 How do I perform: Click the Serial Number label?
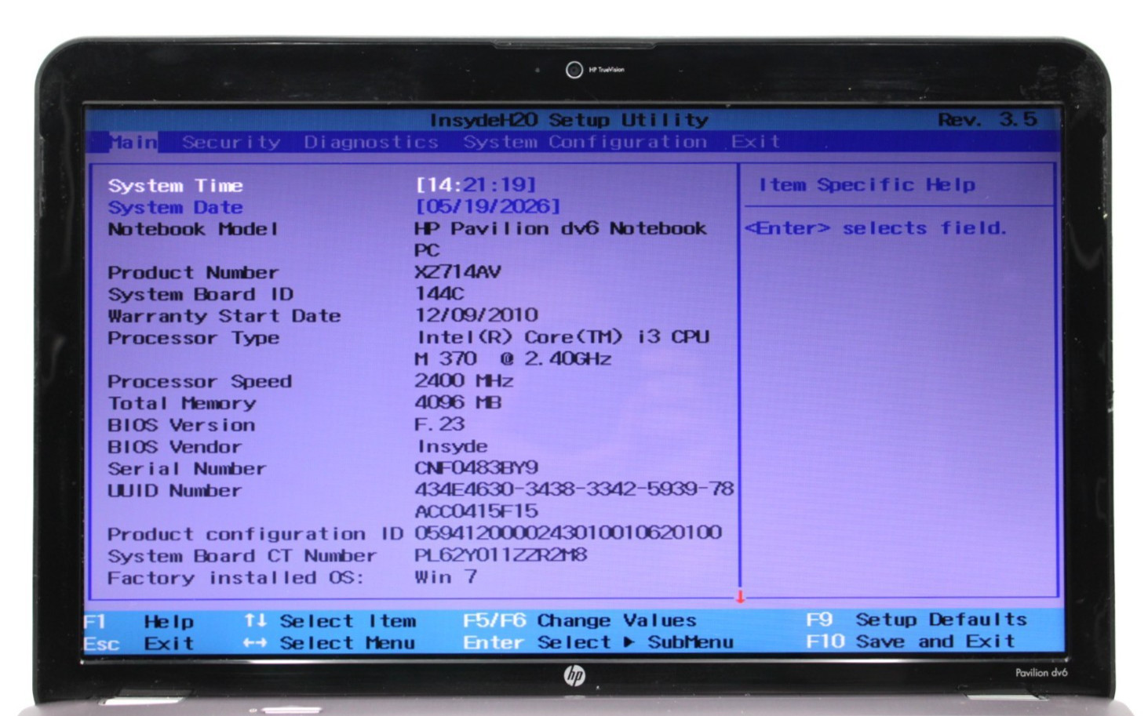pos(187,468)
